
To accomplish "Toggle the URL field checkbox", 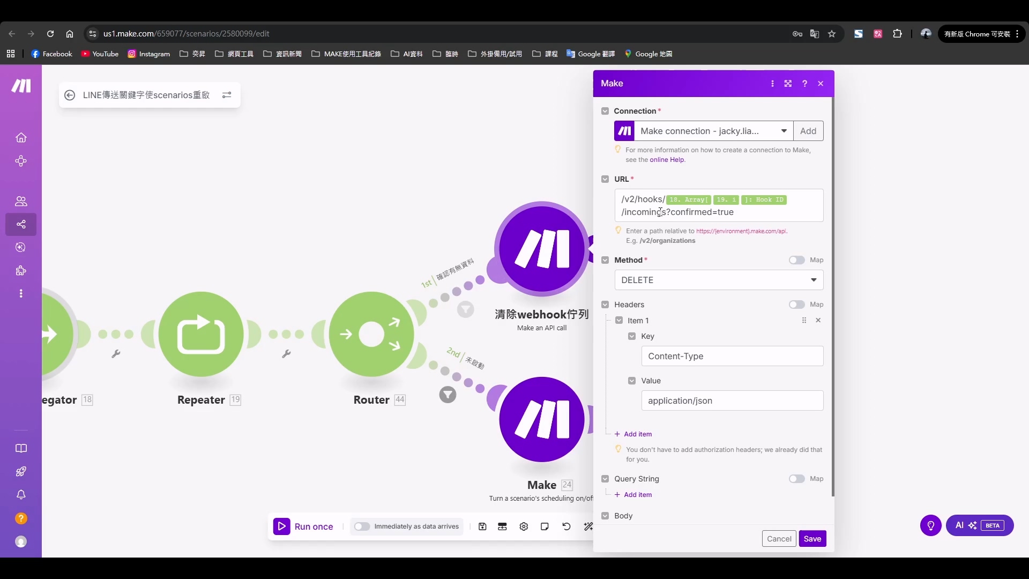I will tap(605, 179).
